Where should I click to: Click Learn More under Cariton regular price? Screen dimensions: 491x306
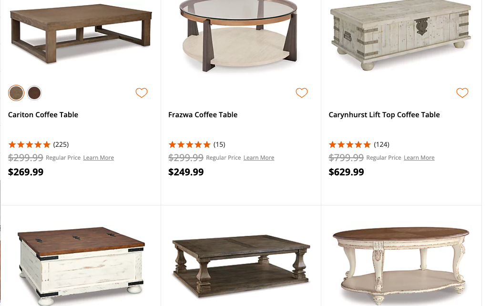click(99, 158)
